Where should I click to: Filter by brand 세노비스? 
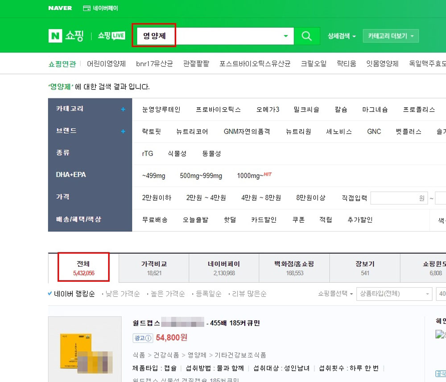click(339, 131)
